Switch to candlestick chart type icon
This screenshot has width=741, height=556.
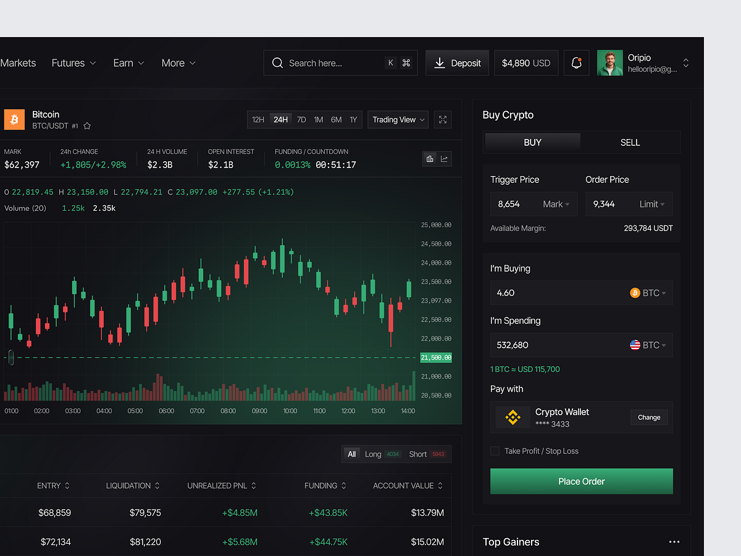[430, 159]
